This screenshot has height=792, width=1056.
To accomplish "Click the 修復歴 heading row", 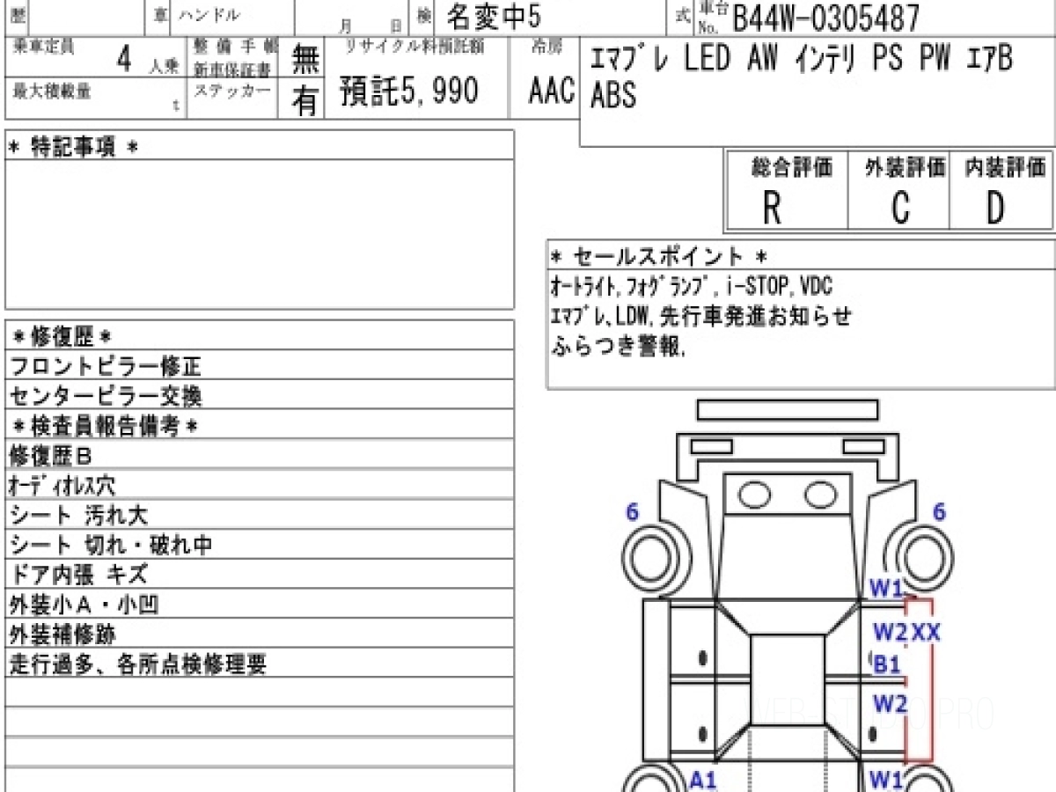I will coord(260,335).
